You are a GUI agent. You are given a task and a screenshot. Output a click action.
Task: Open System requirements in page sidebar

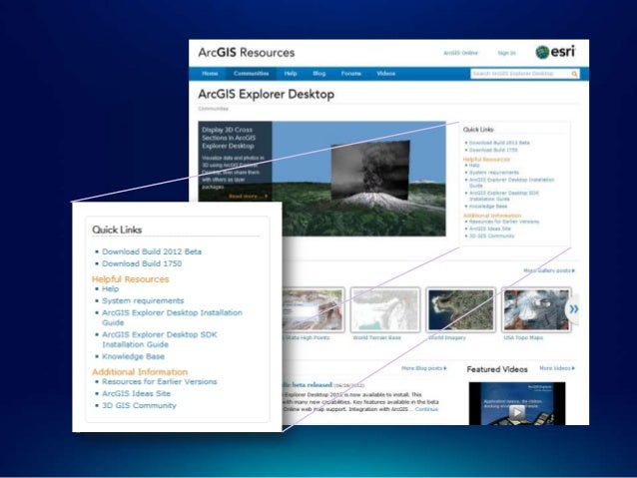(x=494, y=173)
